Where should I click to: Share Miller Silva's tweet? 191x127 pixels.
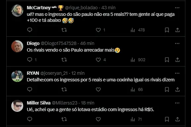pos(177,119)
